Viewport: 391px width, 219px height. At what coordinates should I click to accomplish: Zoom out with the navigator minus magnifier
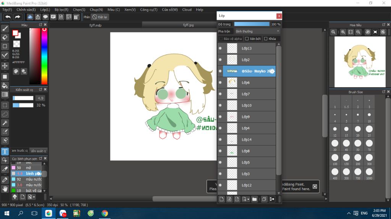click(x=358, y=32)
